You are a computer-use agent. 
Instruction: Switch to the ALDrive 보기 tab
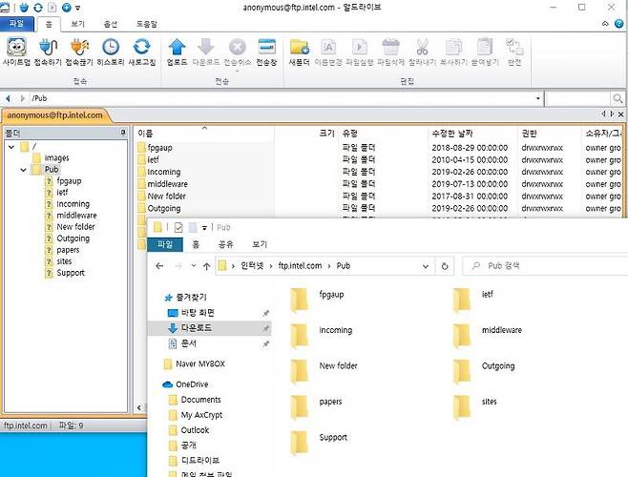(78, 24)
